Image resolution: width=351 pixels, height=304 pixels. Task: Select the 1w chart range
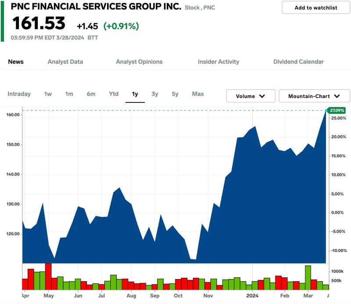pos(48,94)
